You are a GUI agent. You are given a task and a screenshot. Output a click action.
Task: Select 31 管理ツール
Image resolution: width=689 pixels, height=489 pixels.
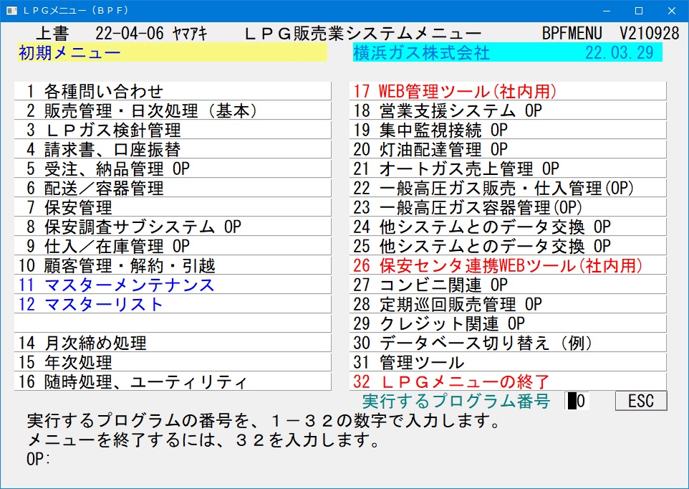coord(508,362)
